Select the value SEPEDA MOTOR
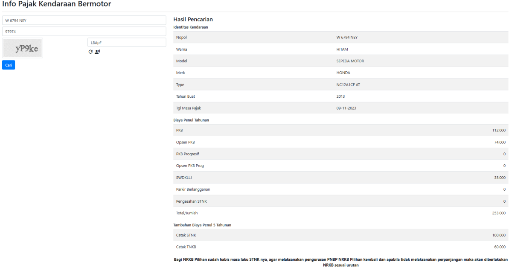The width and height of the screenshot is (512, 268). point(350,61)
